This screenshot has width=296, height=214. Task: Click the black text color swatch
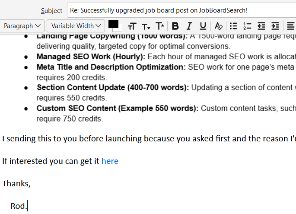click(113, 24)
